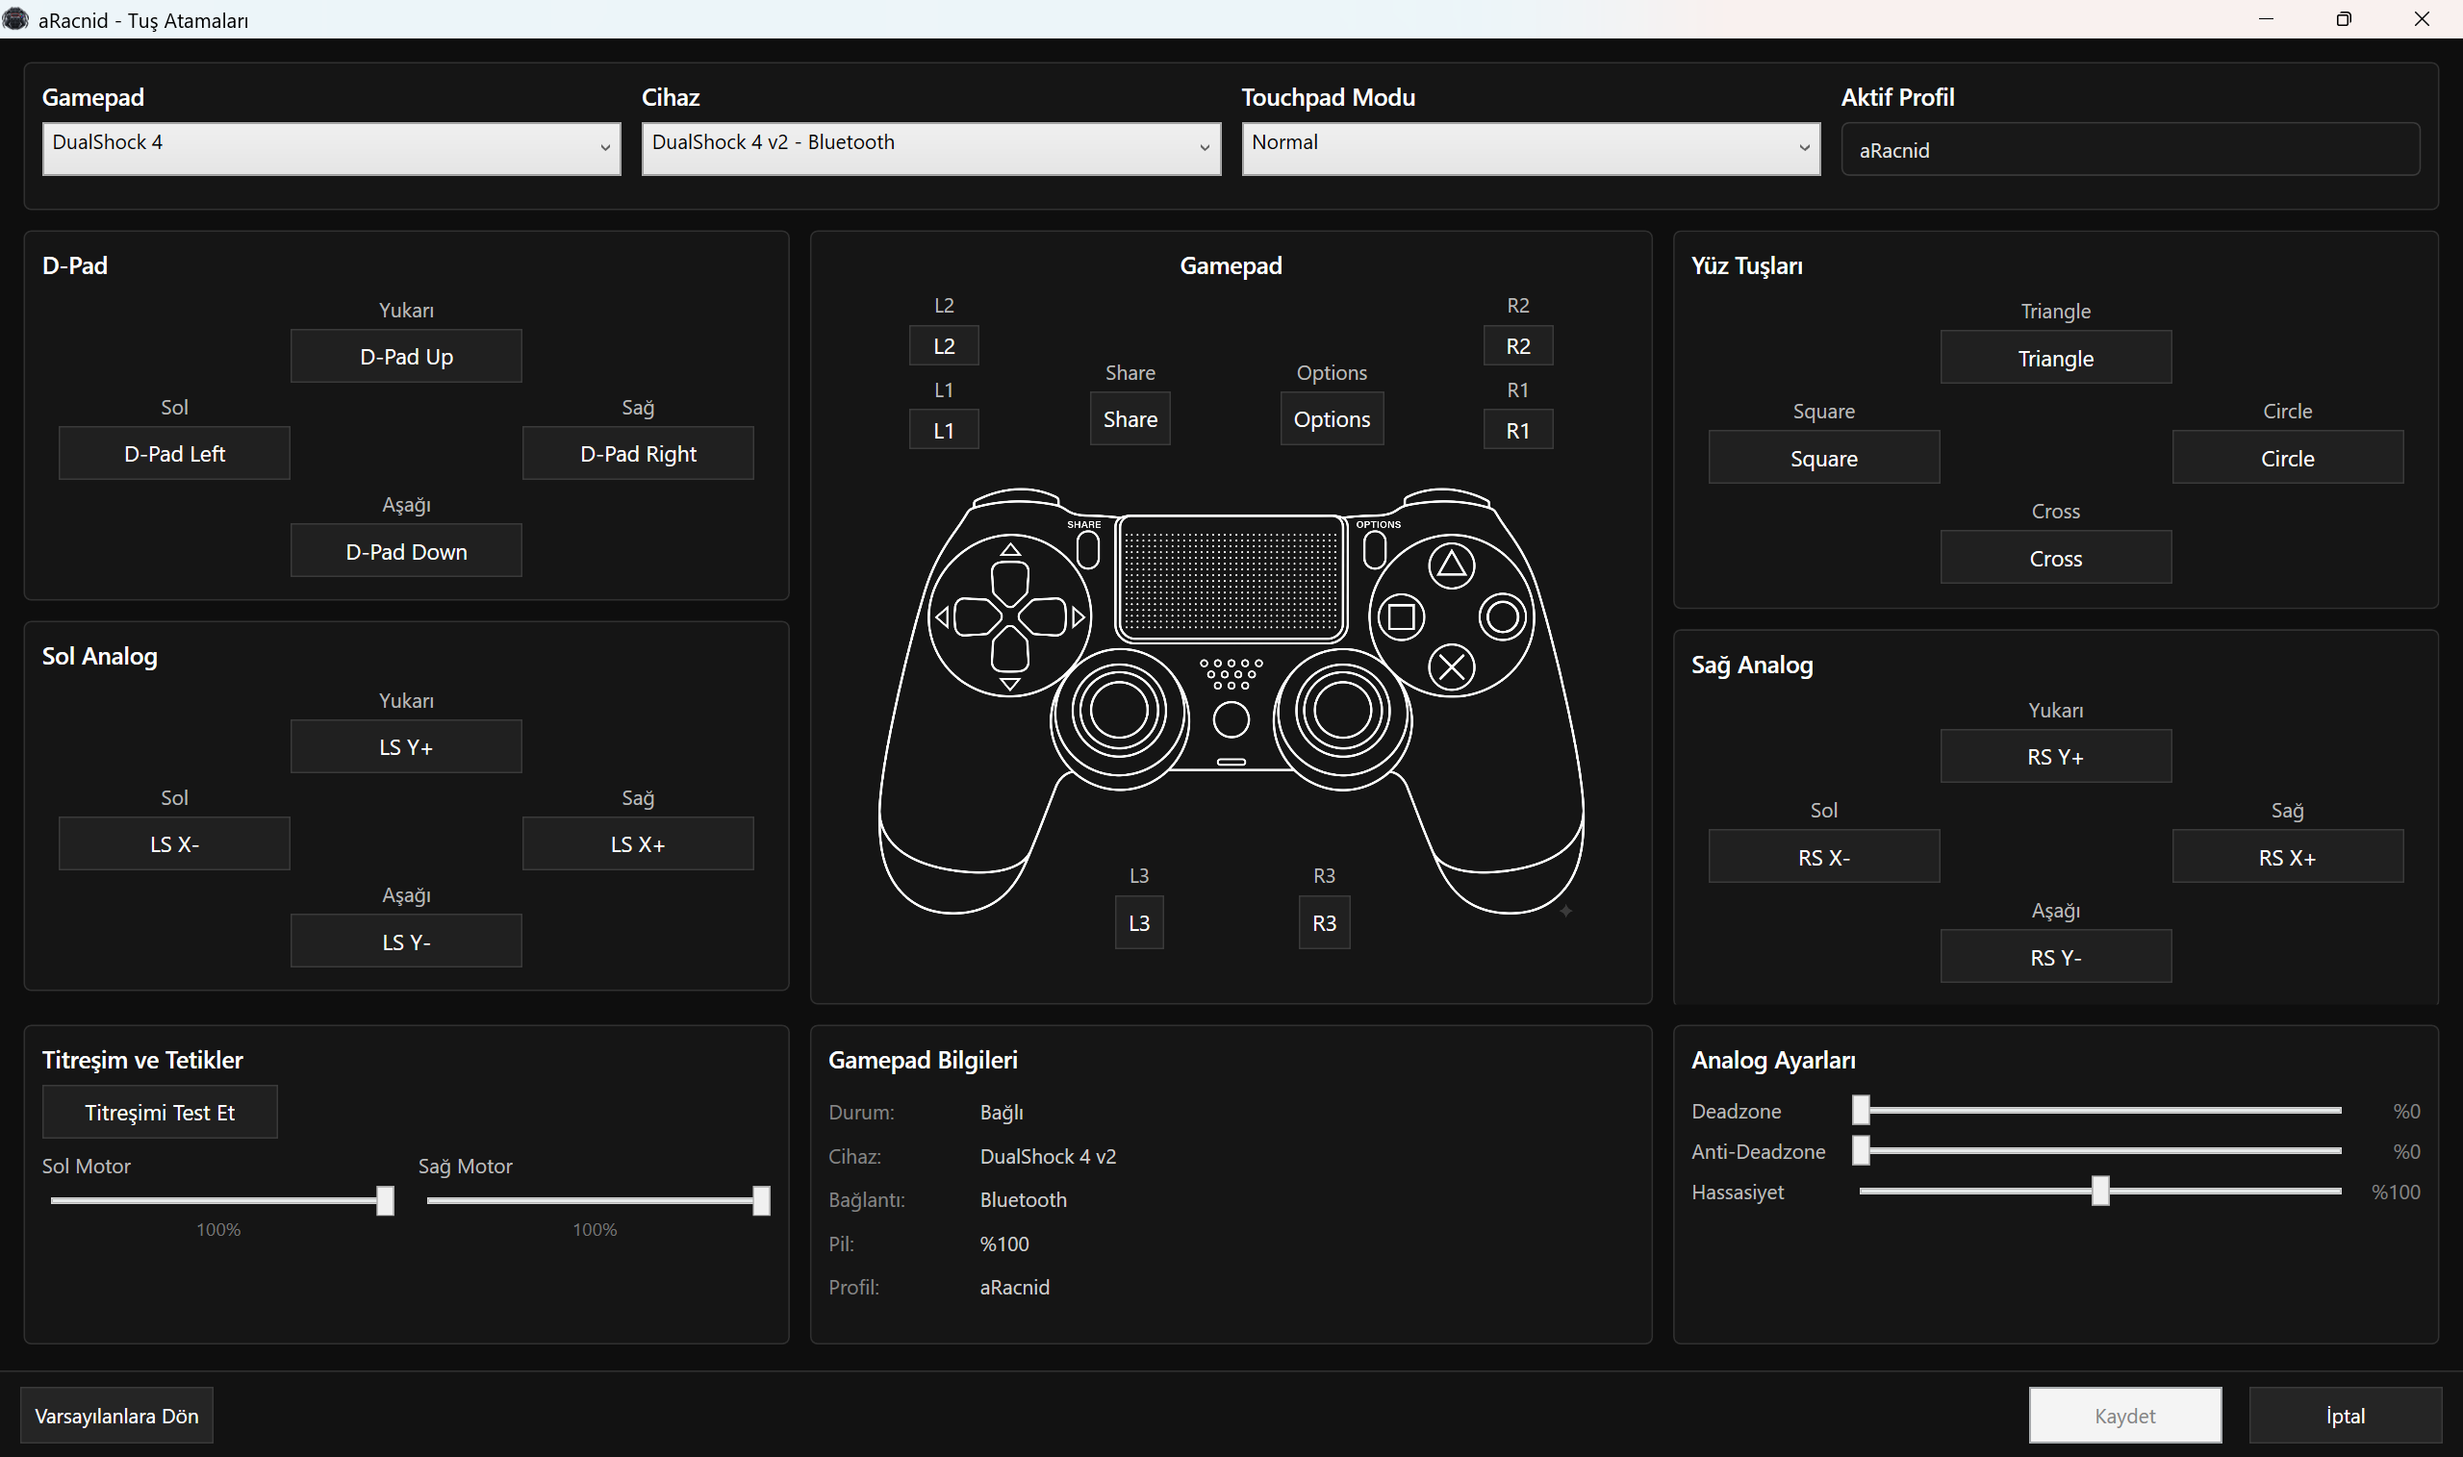Click the Triangle face button mapping
The image size is (2463, 1457).
coord(2055,358)
